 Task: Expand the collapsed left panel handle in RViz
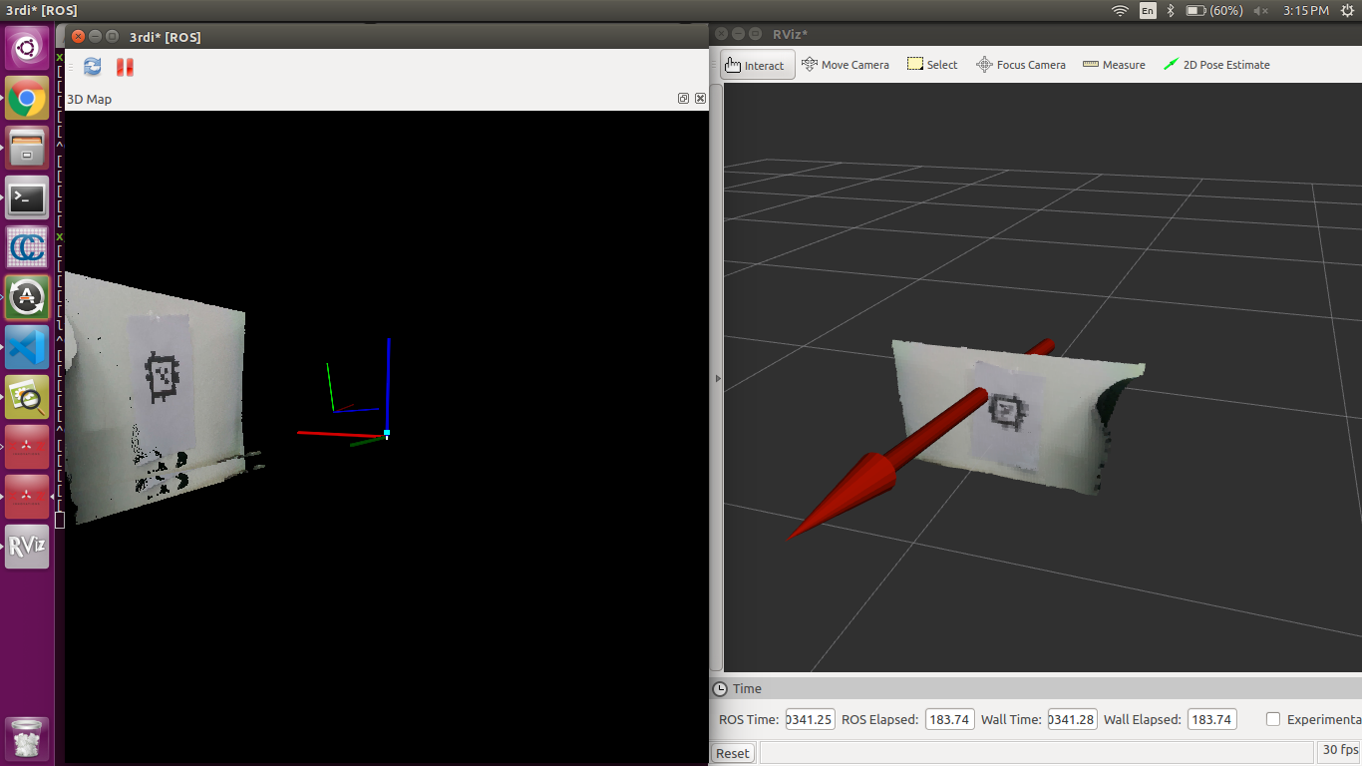[x=717, y=378]
